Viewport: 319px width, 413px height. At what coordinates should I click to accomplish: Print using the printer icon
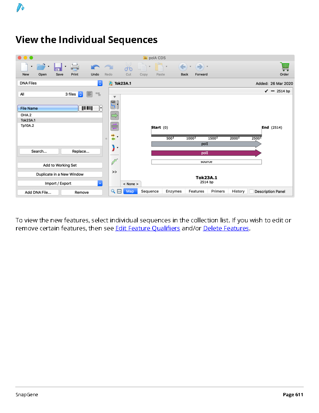pyautogui.click(x=75, y=67)
